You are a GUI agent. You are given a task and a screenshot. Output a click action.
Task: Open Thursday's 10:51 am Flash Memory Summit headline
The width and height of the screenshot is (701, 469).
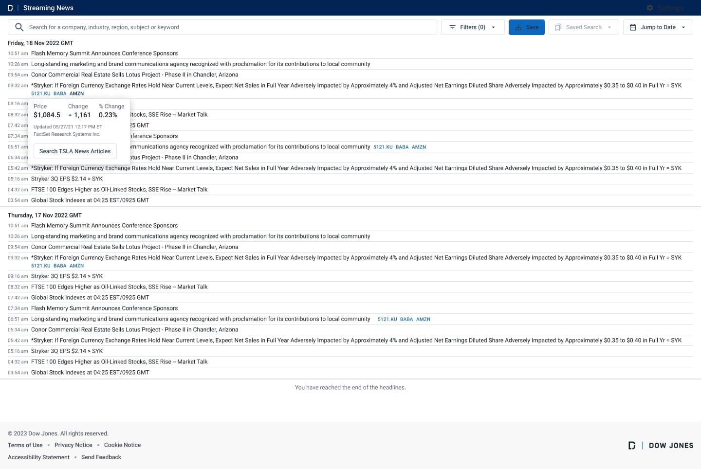click(104, 226)
